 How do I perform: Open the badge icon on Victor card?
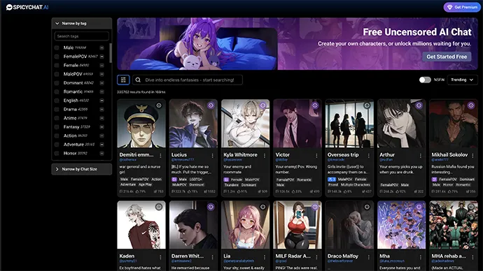[x=315, y=105]
